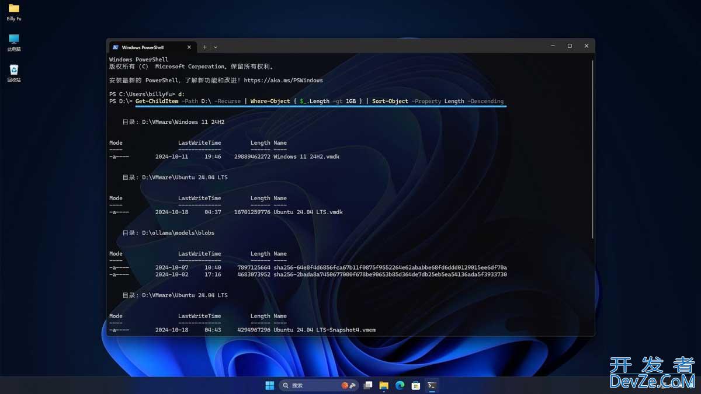This screenshot has height=394, width=701.
Task: Click the 2024-10-11 date entry
Action: point(172,157)
